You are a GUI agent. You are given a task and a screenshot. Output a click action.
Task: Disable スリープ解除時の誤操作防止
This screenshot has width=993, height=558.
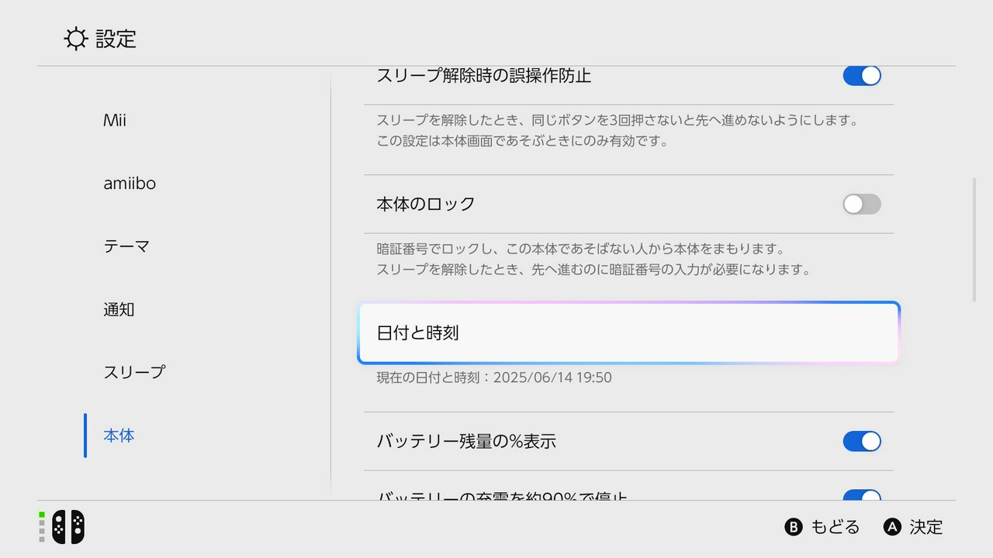click(862, 76)
